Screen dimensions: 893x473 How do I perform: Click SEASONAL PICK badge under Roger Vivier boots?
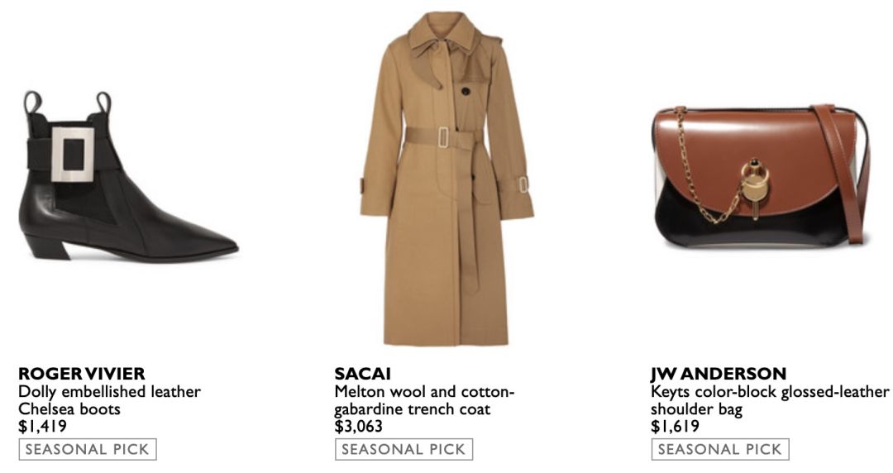pyautogui.click(x=87, y=449)
